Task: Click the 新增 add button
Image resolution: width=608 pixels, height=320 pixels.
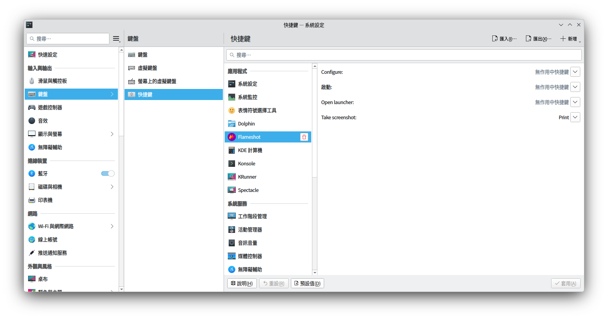Action: click(x=569, y=39)
